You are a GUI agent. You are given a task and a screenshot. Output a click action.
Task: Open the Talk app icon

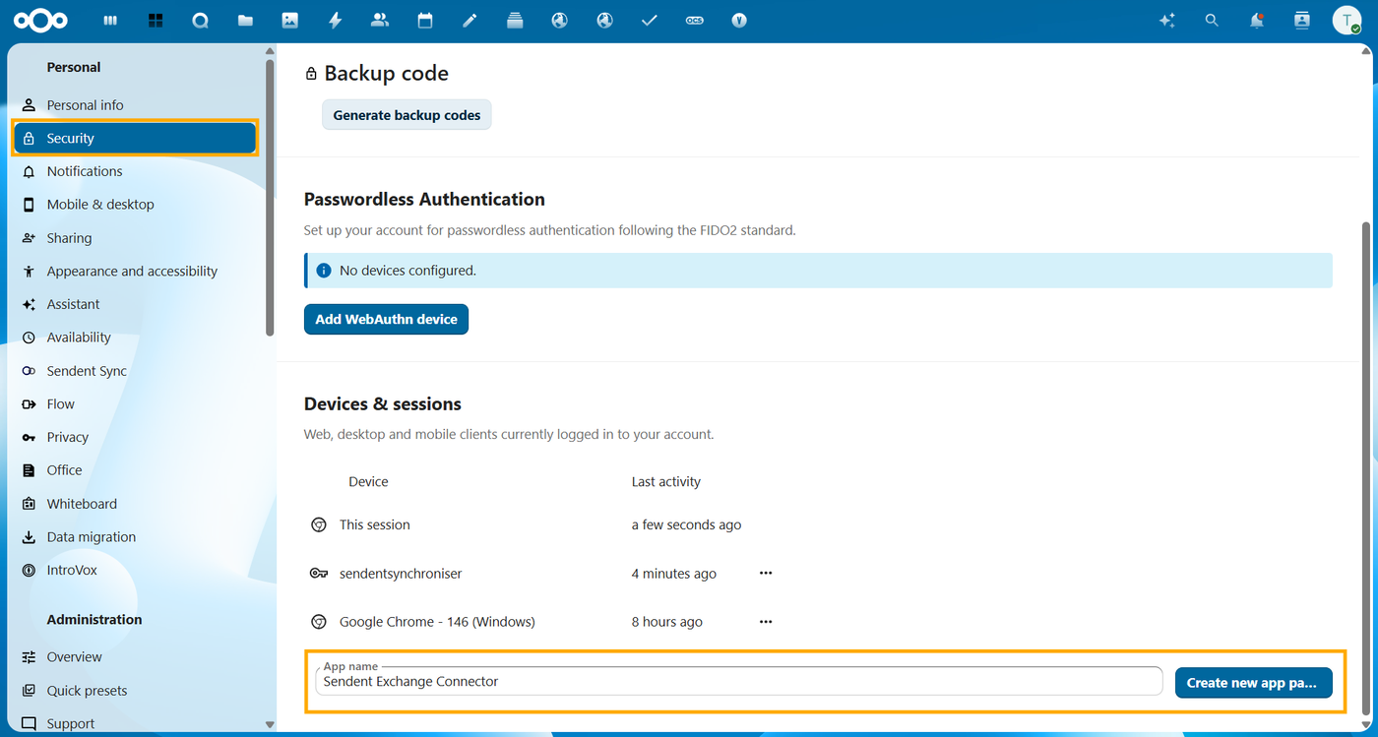(x=200, y=21)
